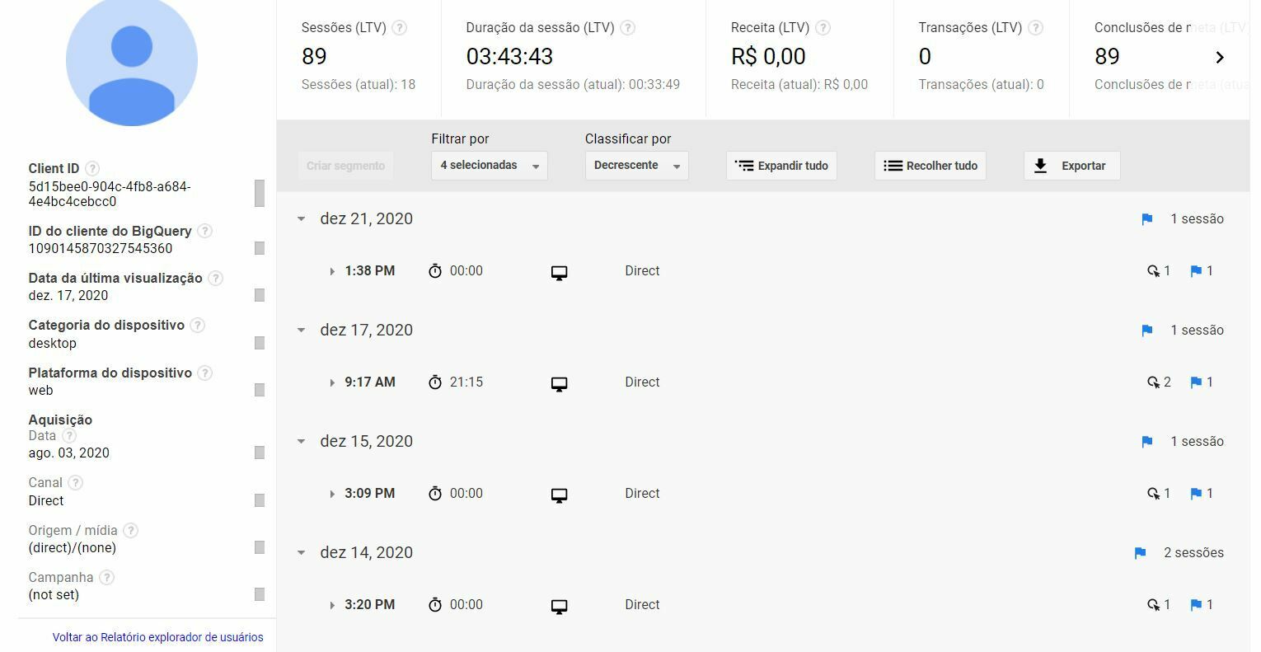
Task: Toggle the gray box beside Client ID value
Action: pyautogui.click(x=260, y=193)
